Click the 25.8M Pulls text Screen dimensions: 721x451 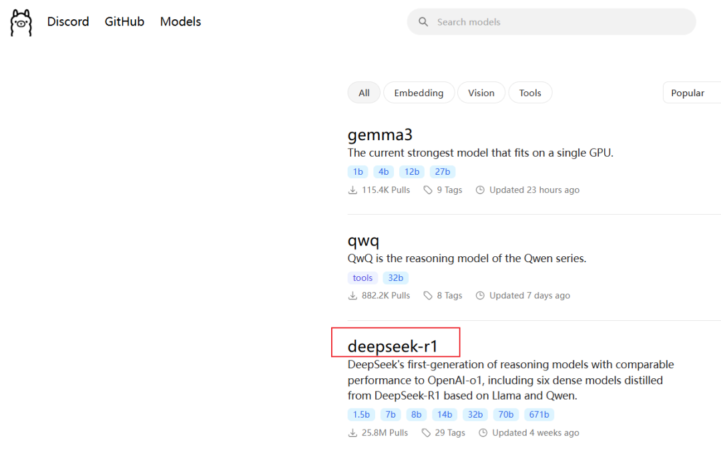[385, 432]
